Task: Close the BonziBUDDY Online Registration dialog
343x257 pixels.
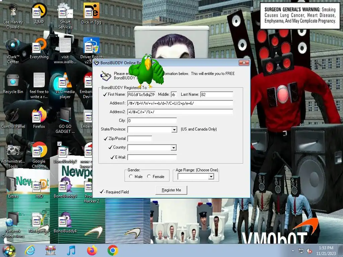Action: pos(244,63)
